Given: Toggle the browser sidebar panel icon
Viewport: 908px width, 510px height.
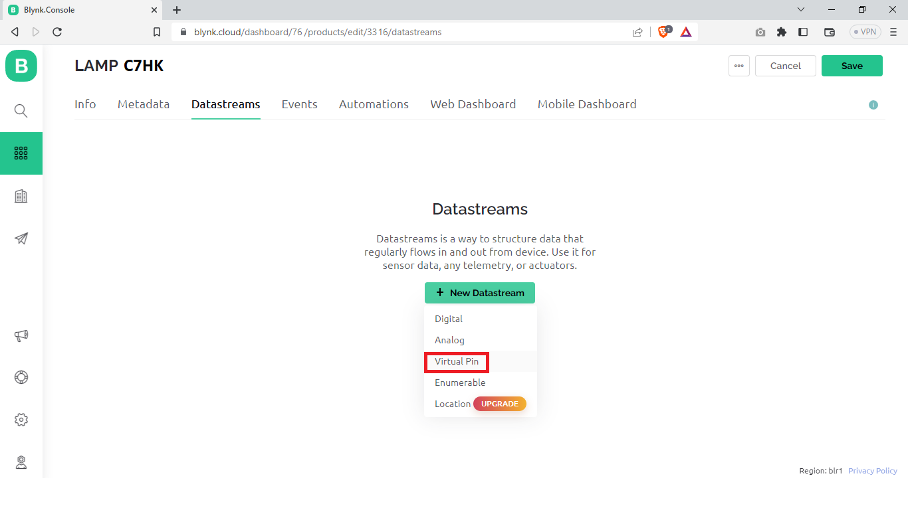Looking at the screenshot, I should (803, 32).
